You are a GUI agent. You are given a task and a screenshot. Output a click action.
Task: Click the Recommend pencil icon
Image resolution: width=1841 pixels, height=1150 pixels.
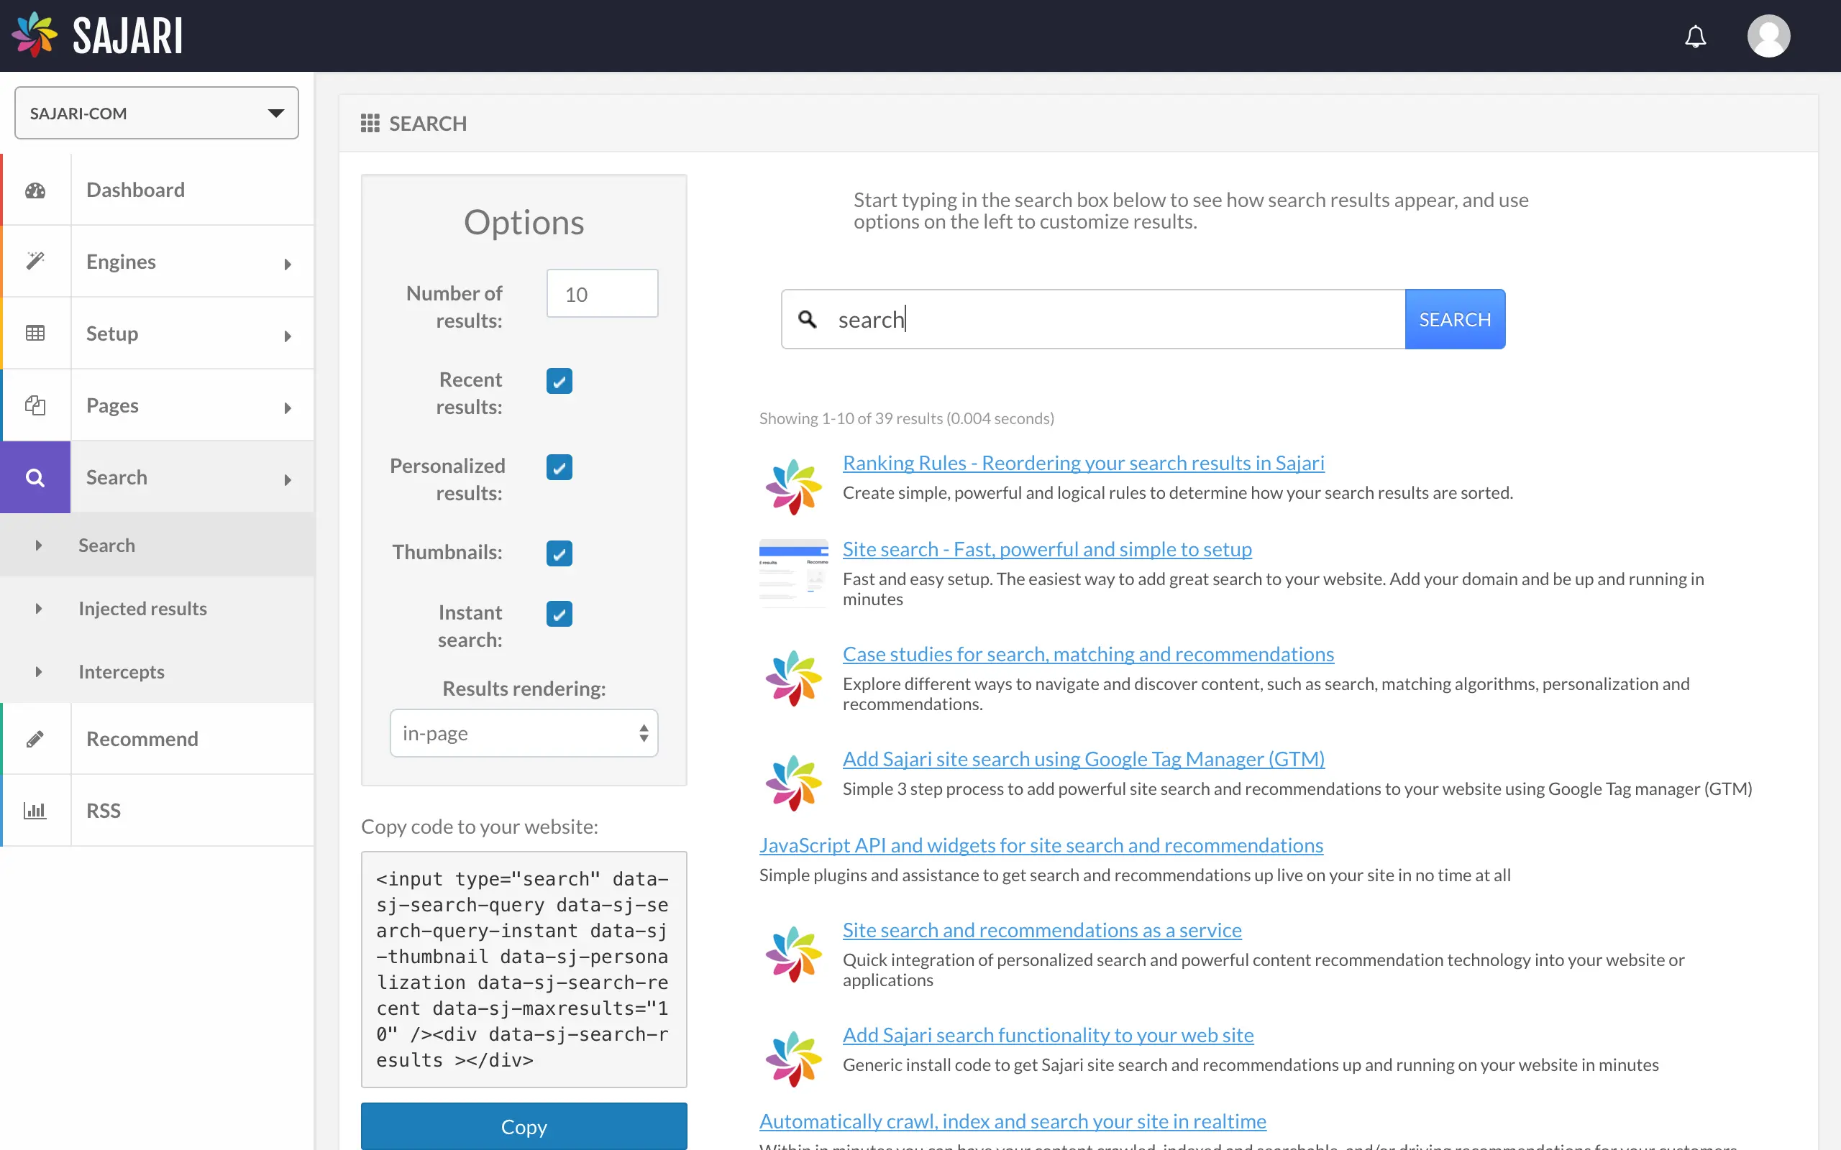pos(35,739)
